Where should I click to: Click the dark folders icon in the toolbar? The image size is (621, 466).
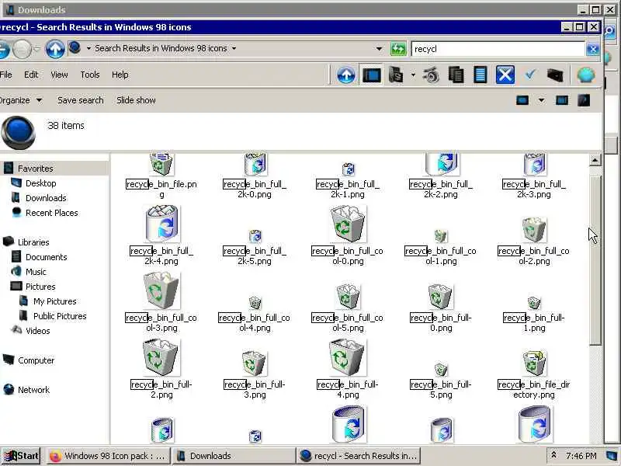coord(395,75)
